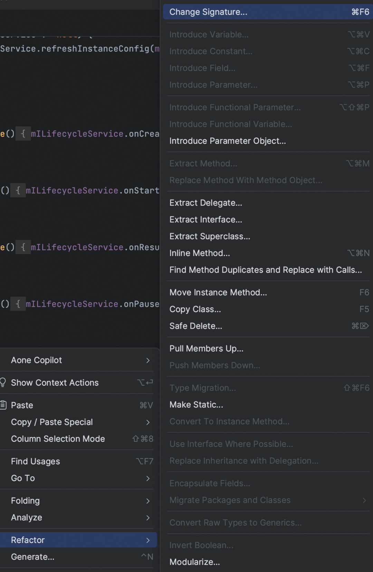Viewport: 373px width, 572px height.
Task: Click the mILifecycleService.onPause code text
Action: click(x=93, y=304)
